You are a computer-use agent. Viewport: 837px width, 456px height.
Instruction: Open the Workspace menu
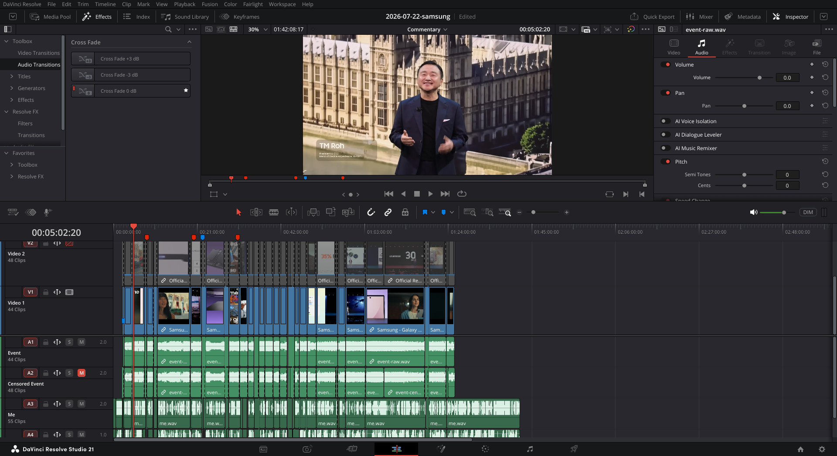282,4
